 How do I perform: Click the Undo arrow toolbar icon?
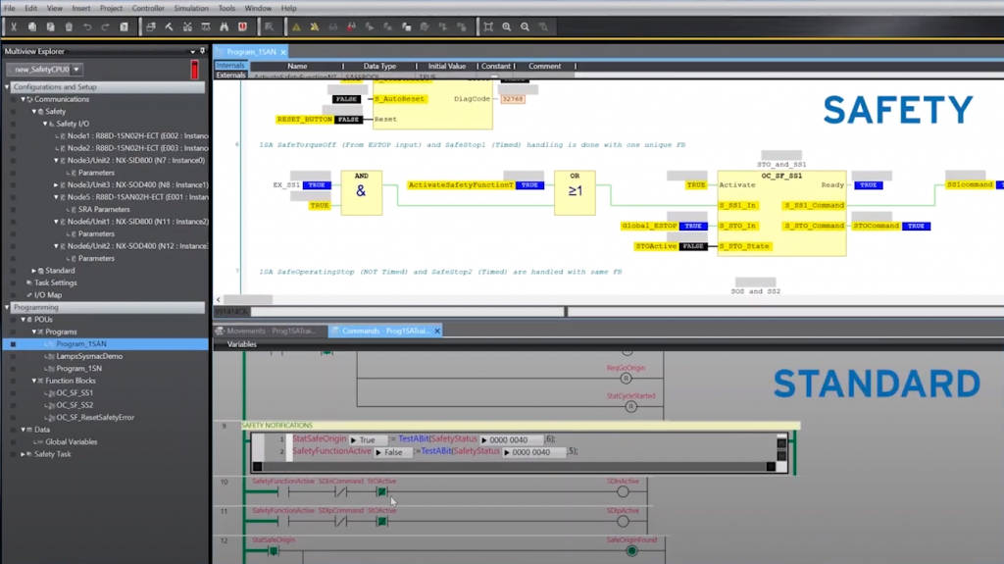(87, 26)
